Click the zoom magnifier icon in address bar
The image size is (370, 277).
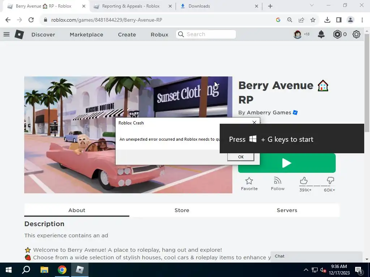click(289, 20)
